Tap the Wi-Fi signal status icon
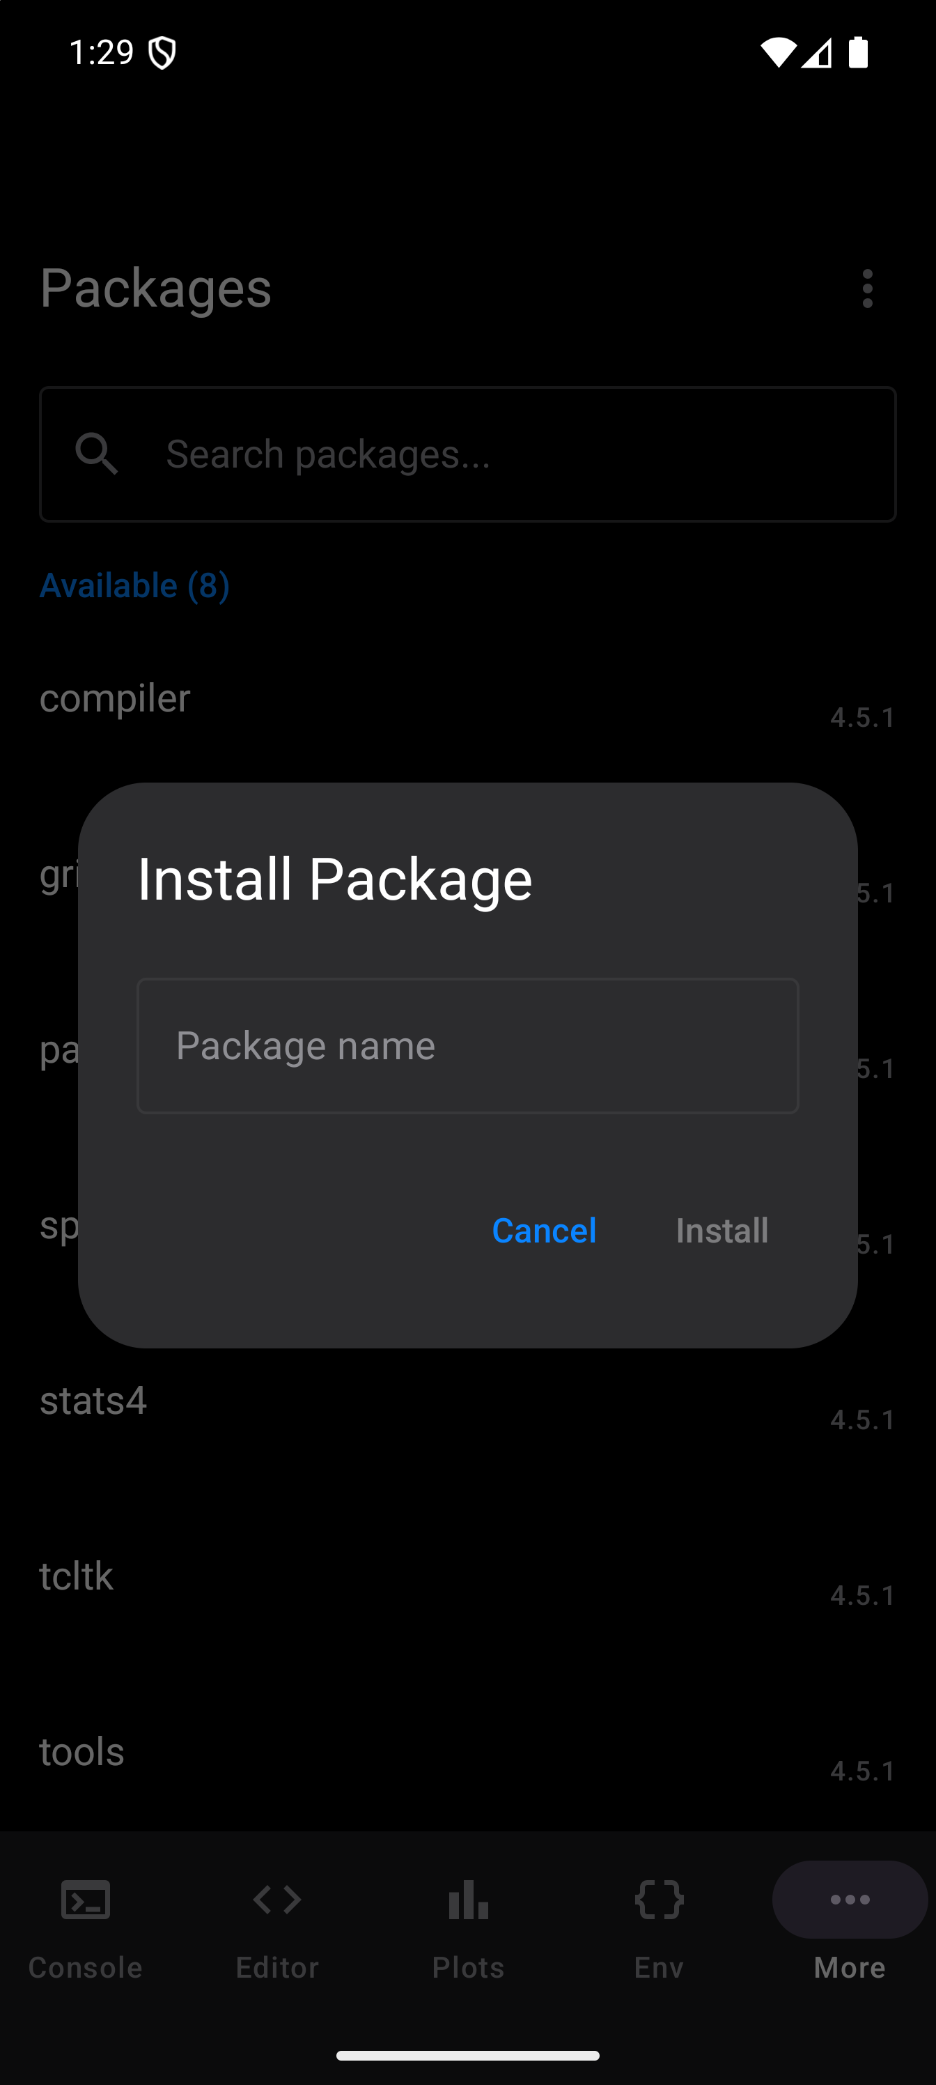This screenshot has width=936, height=2085. click(777, 52)
